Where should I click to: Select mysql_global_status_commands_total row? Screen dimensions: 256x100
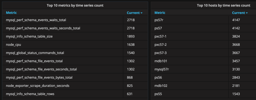click(35, 53)
